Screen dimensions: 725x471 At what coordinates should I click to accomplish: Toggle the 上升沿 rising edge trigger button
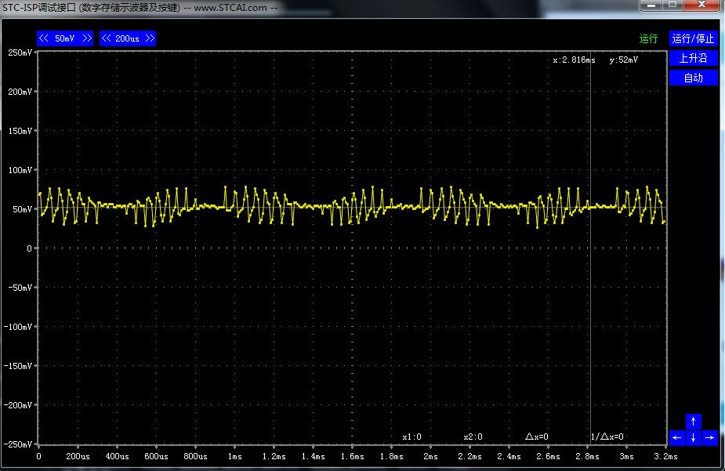pyautogui.click(x=693, y=58)
